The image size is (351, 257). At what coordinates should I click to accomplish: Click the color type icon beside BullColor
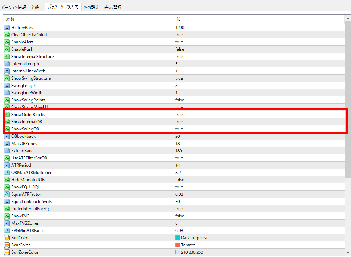(7, 238)
